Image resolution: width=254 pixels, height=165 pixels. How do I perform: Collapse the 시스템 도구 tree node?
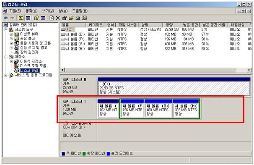pos(6,30)
